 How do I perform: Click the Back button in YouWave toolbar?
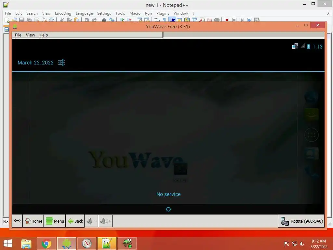coord(75,221)
